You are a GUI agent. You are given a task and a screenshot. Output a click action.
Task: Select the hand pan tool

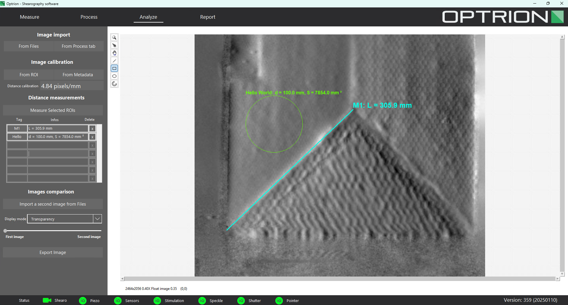[114, 53]
